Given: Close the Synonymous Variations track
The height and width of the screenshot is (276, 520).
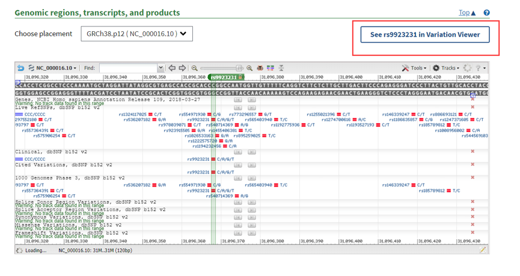Looking at the screenshot, I should click(x=473, y=217).
